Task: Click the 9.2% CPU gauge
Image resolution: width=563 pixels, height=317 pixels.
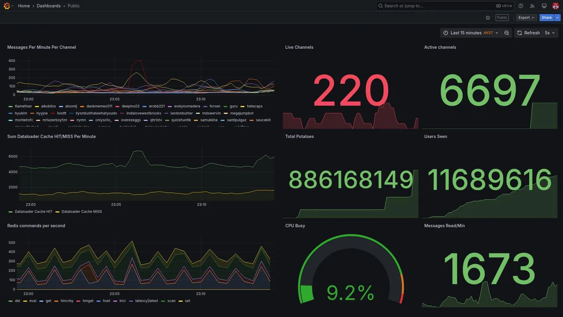Action: (x=351, y=269)
